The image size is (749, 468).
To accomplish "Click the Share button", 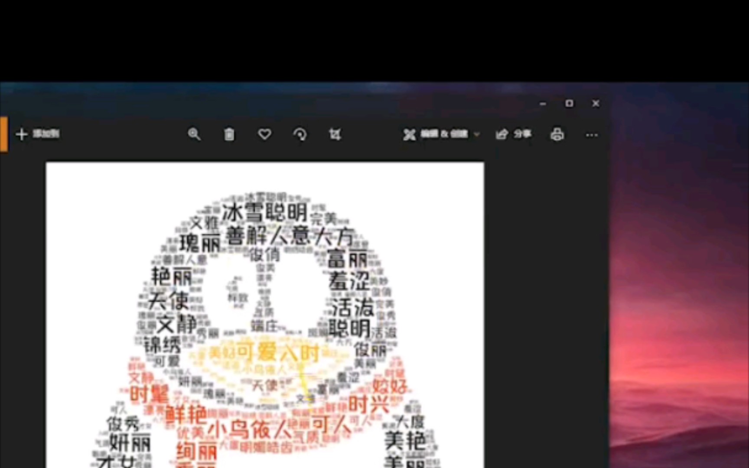I will tap(514, 134).
